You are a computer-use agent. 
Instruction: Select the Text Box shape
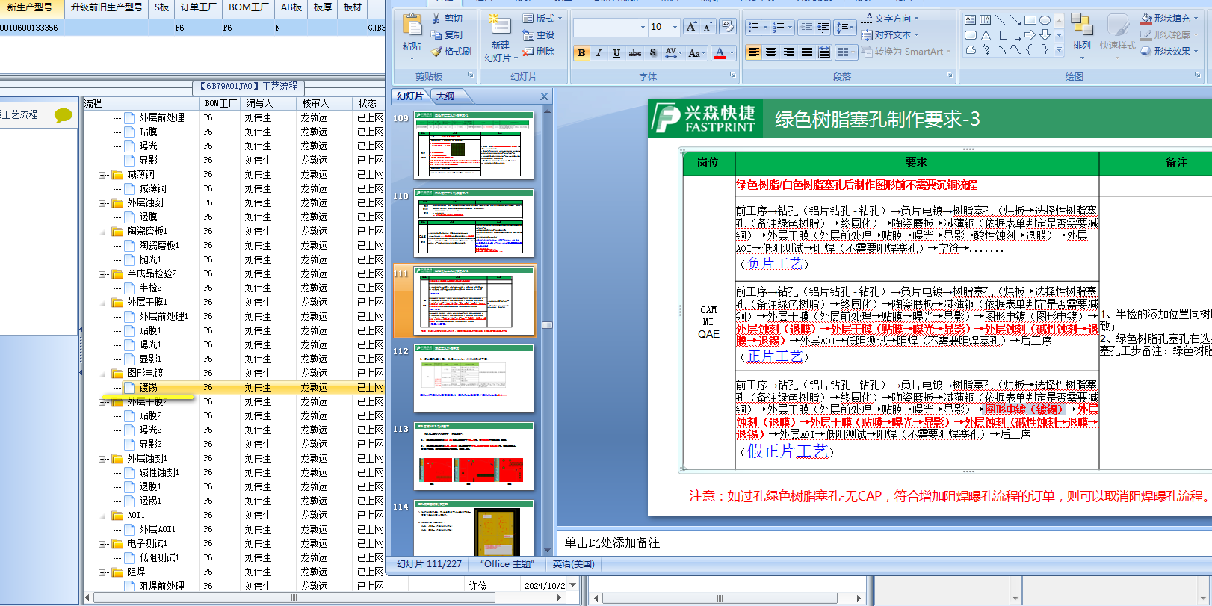pyautogui.click(x=970, y=20)
